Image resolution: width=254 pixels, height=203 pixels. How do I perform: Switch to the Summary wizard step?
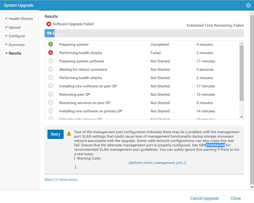point(17,45)
